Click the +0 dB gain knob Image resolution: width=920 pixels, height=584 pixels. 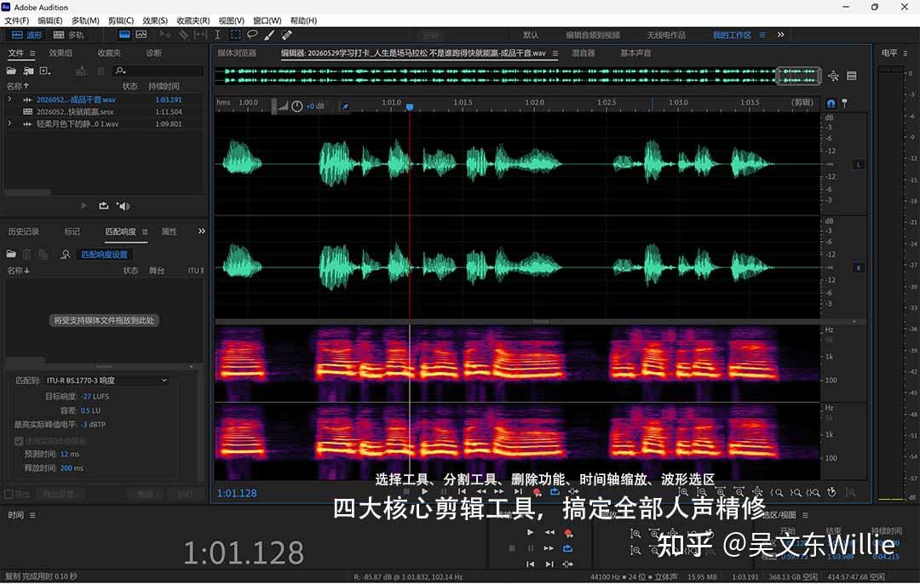[x=297, y=106]
